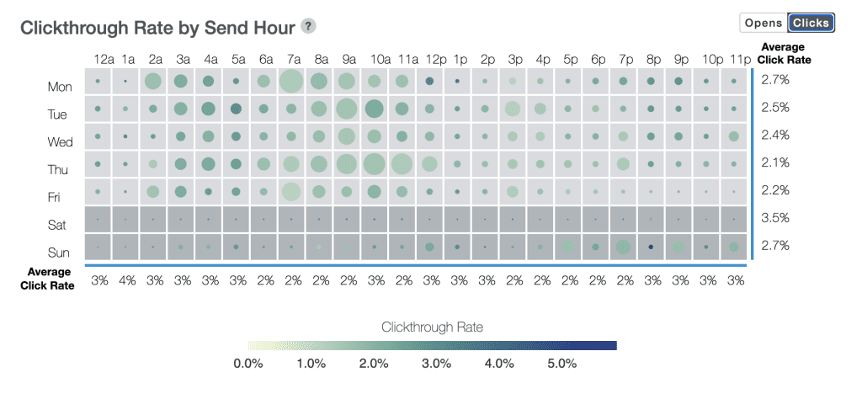Click the Tuesday 10a bubble

374,109
